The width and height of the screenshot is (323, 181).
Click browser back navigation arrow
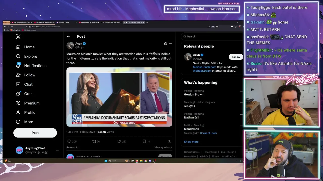5,27
